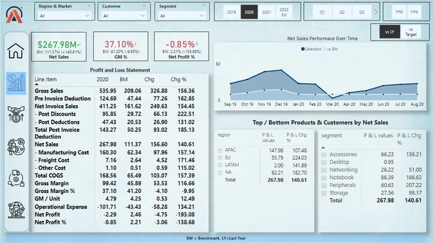Image resolution: width=433 pixels, height=243 pixels.
Task: Click the Dec 19 axis label
Action: 281,105
